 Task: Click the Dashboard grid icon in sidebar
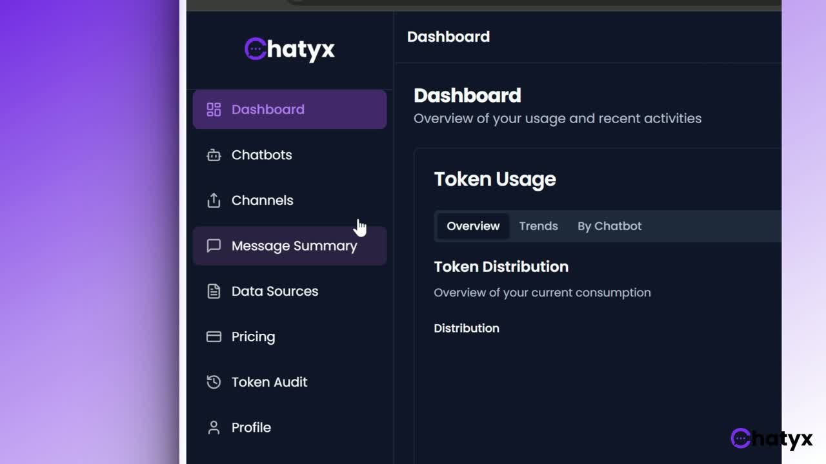point(214,110)
